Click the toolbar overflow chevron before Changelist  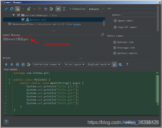[70, 9]
